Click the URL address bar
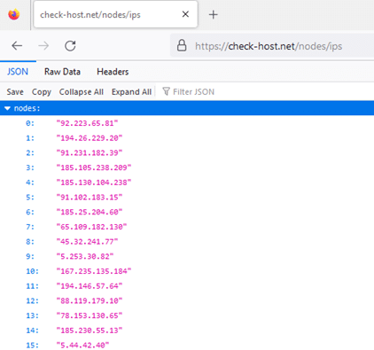 pos(272,46)
